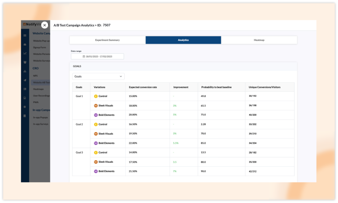Open the paper plane campaigns sidebar icon
Viewport: 338px width, 203px height.
(25, 80)
